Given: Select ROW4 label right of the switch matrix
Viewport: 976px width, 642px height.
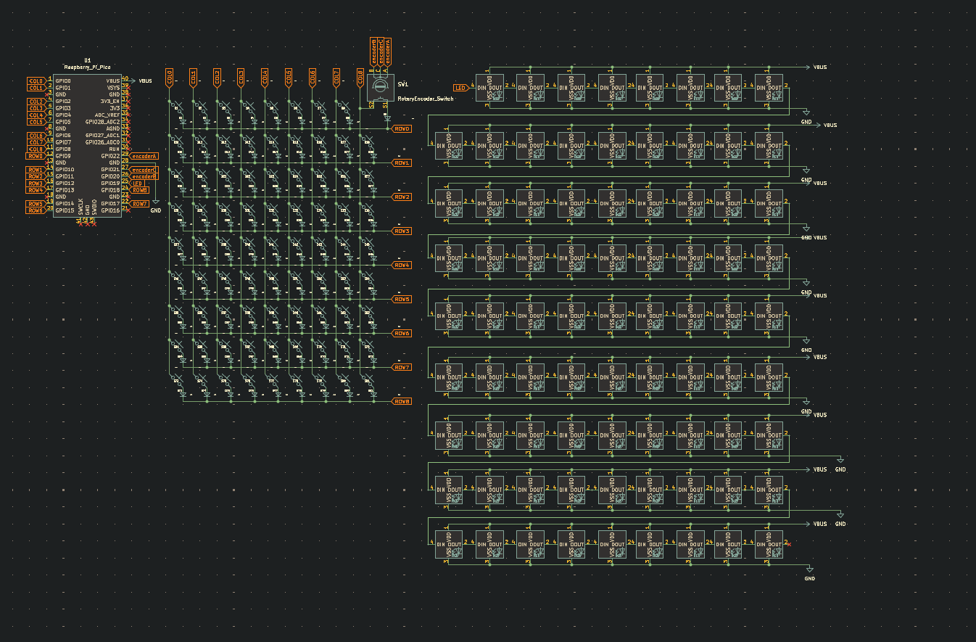Looking at the screenshot, I should pyautogui.click(x=402, y=265).
